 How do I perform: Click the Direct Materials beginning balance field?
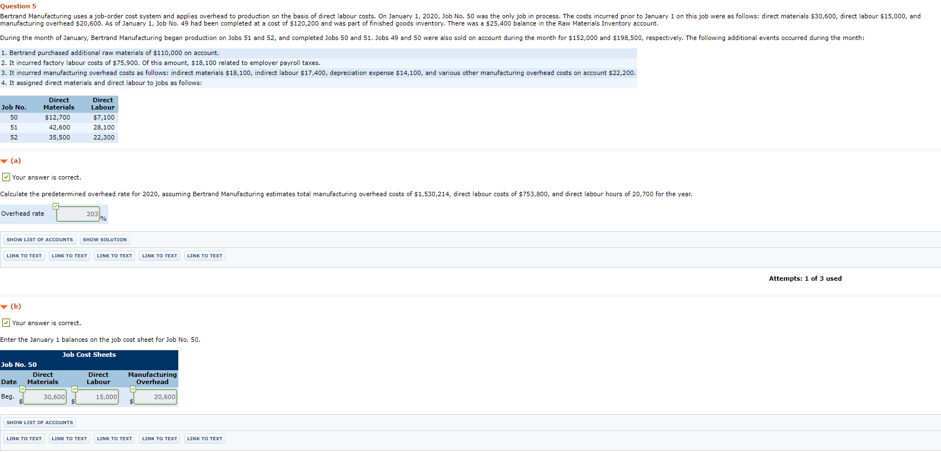tap(45, 397)
